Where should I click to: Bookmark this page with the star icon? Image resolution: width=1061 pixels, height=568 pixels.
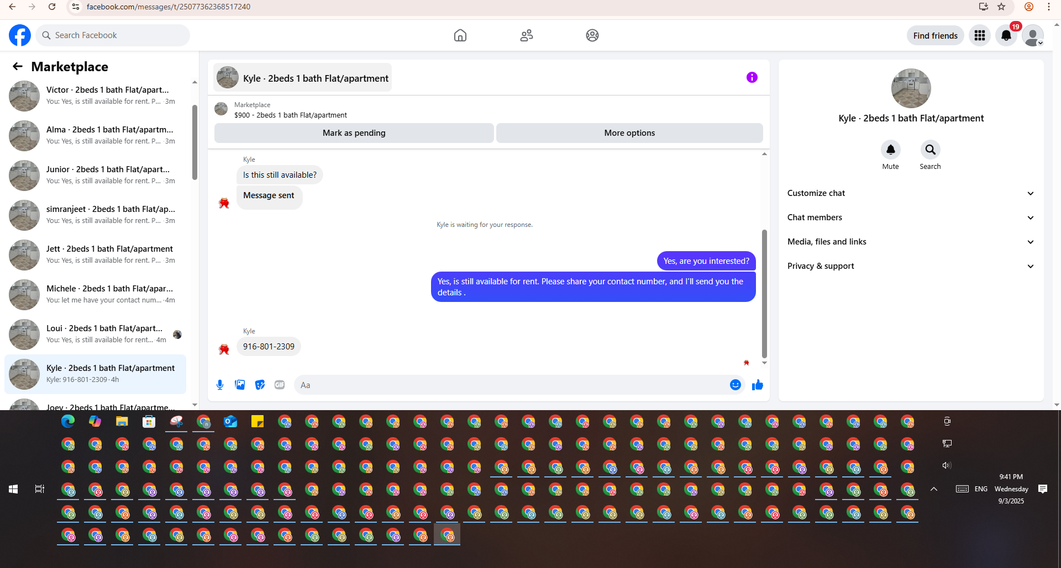(x=1001, y=7)
